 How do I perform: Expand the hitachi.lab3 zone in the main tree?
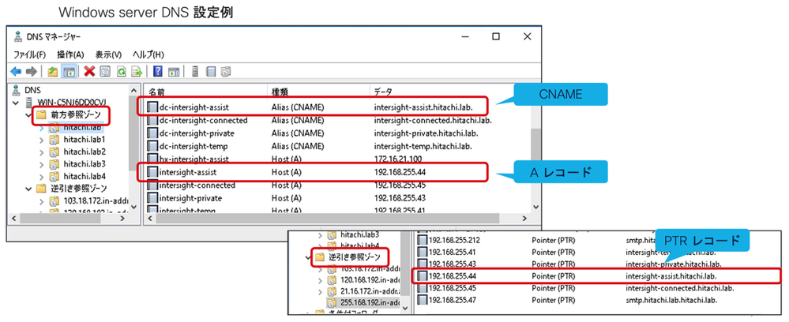(x=41, y=164)
